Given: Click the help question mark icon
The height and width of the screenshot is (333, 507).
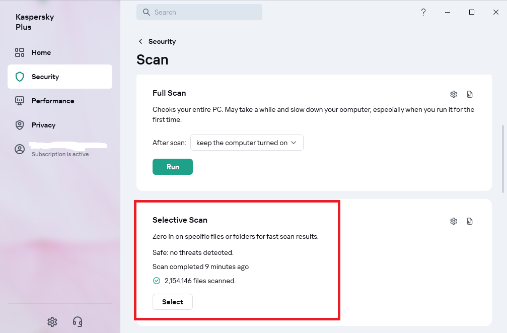Looking at the screenshot, I should pos(423,12).
